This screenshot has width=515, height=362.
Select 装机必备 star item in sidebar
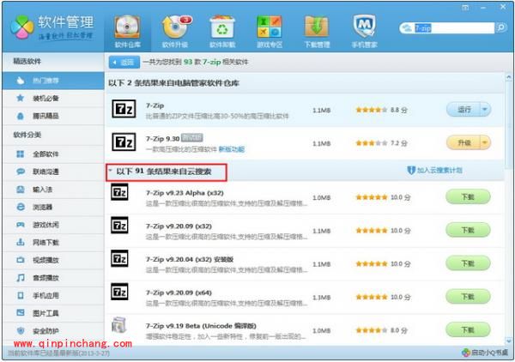(x=53, y=98)
